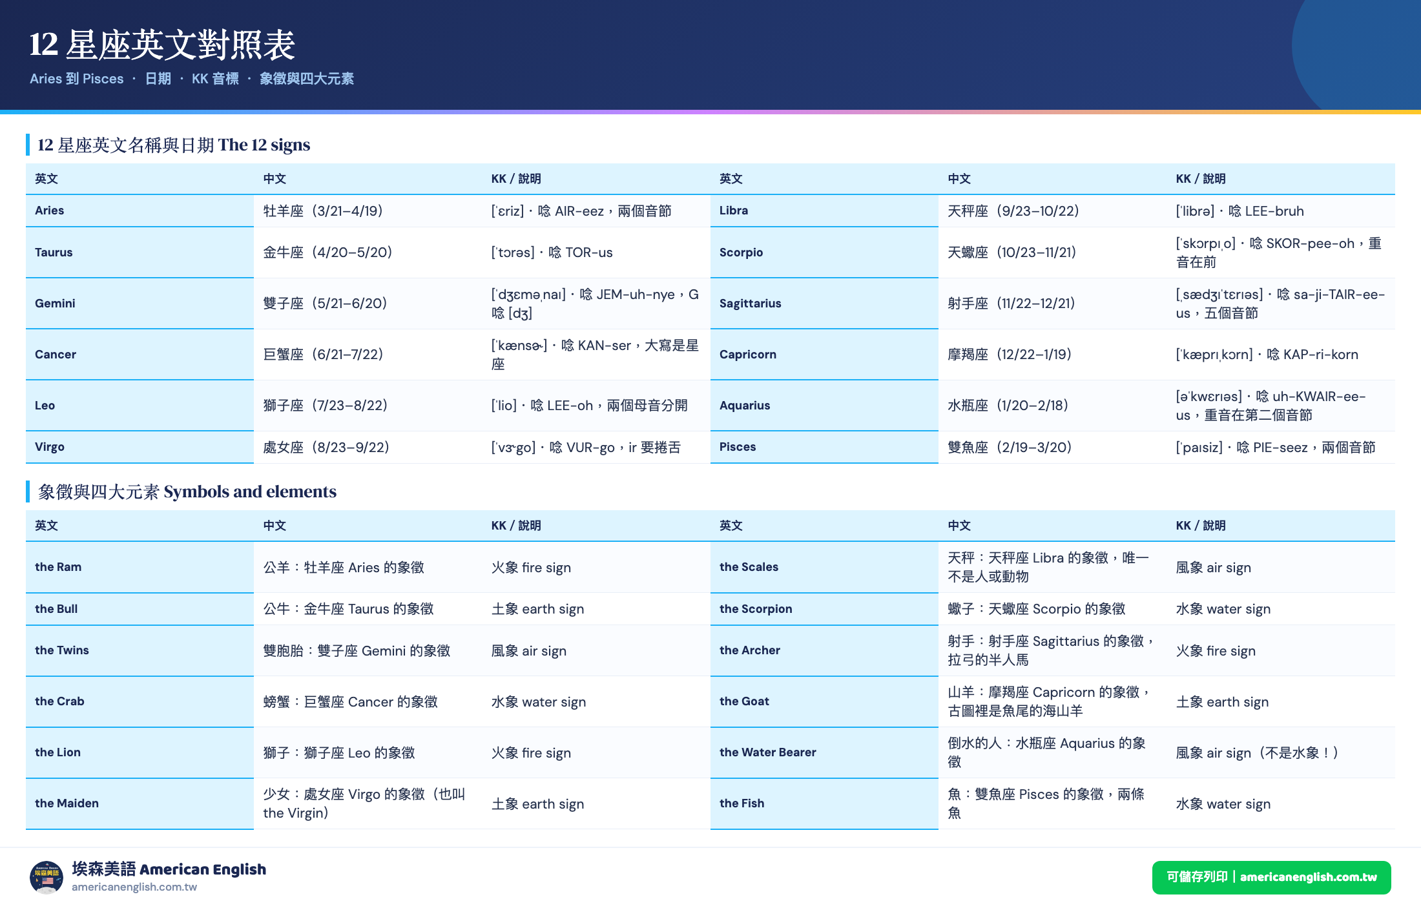Click 牡羊座（3/21–4/19）date cell

(x=368, y=211)
